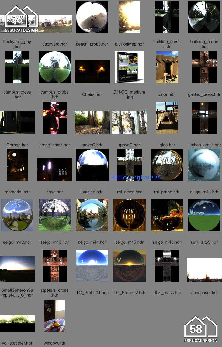Open the beach_probe.hdr thumbnail

92,17
